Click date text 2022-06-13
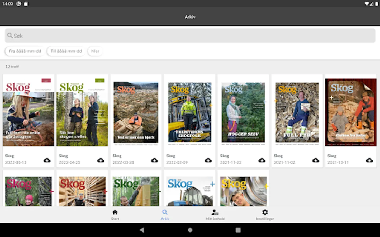 click(16, 162)
